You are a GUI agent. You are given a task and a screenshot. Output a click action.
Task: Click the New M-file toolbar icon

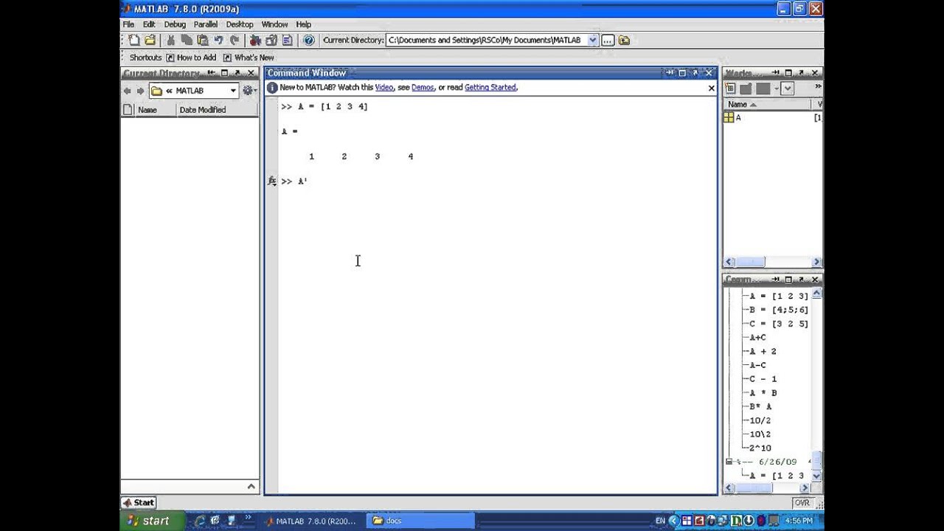[133, 41]
